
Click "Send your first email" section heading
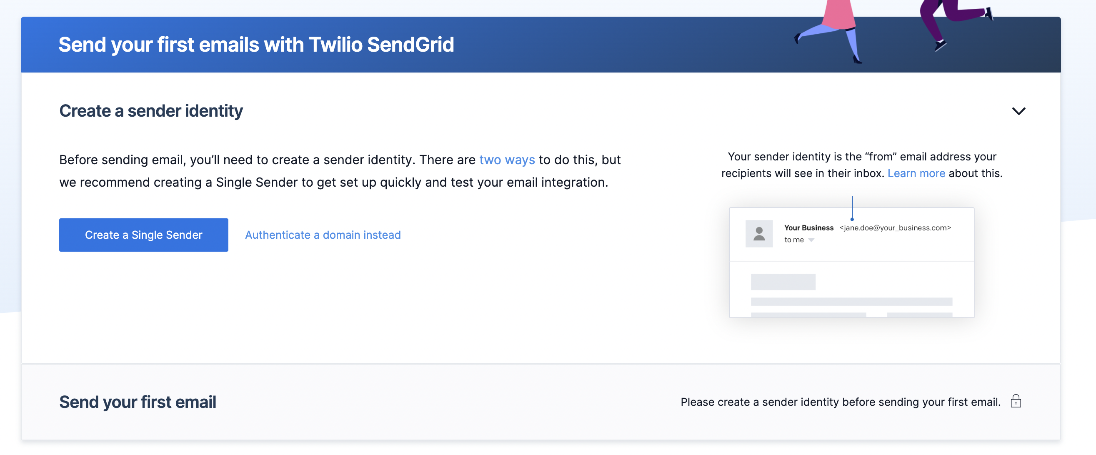click(138, 401)
